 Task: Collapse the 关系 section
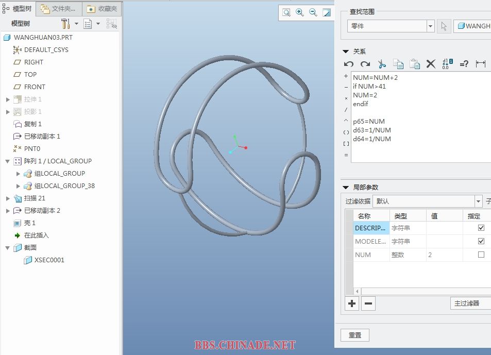[x=346, y=52]
